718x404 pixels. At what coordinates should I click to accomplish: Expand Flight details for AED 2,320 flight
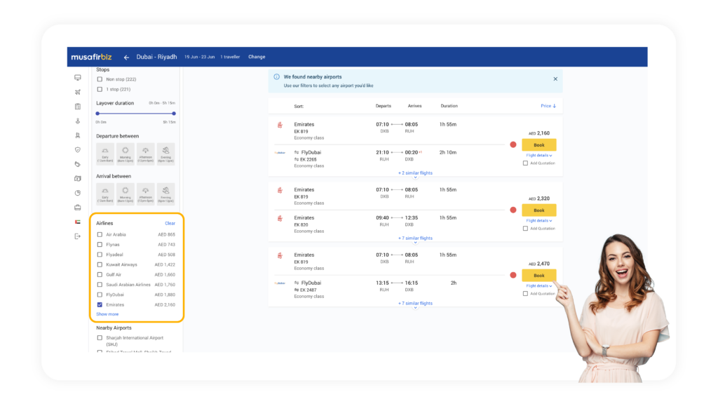539,221
